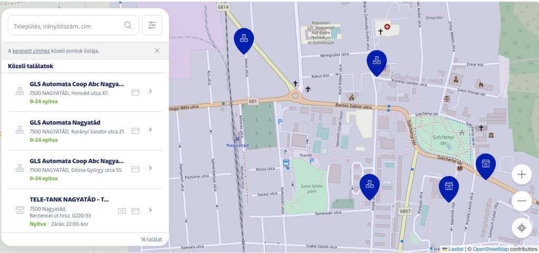
Task: Select locker map pin near Aradi utca
Action: [x=370, y=186]
